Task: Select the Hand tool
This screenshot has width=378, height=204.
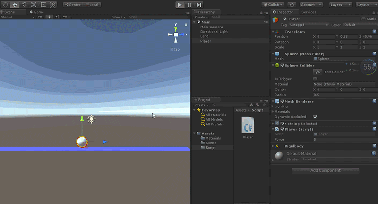Action: (5, 5)
